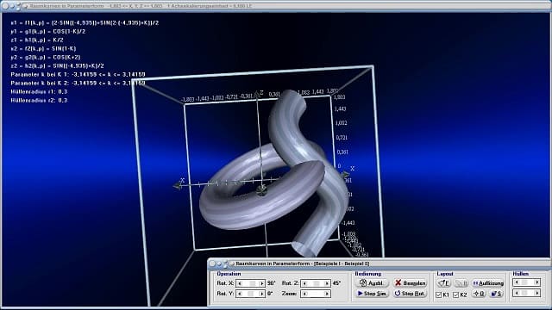The height and width of the screenshot is (310, 552).
Task: Click the lower Hüllen slider track
Action: pyautogui.click(x=527, y=293)
